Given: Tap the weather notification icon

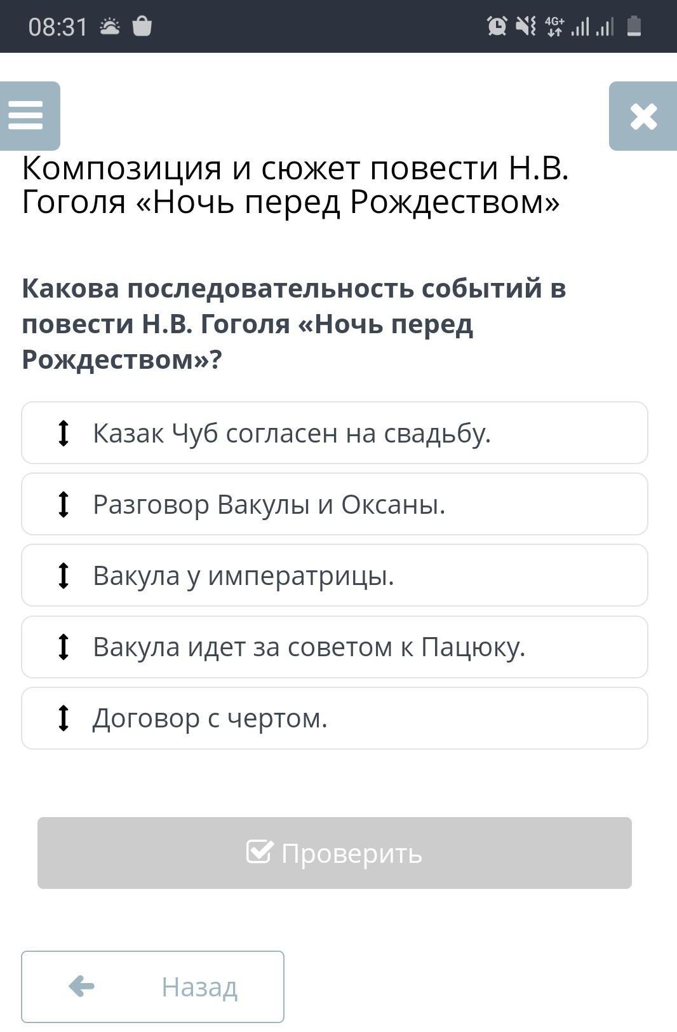Looking at the screenshot, I should pyautogui.click(x=110, y=27).
